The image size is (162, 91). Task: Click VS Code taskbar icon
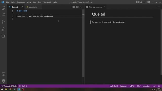(19, 89)
